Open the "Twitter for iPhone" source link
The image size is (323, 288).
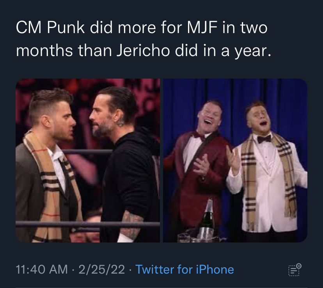(185, 269)
